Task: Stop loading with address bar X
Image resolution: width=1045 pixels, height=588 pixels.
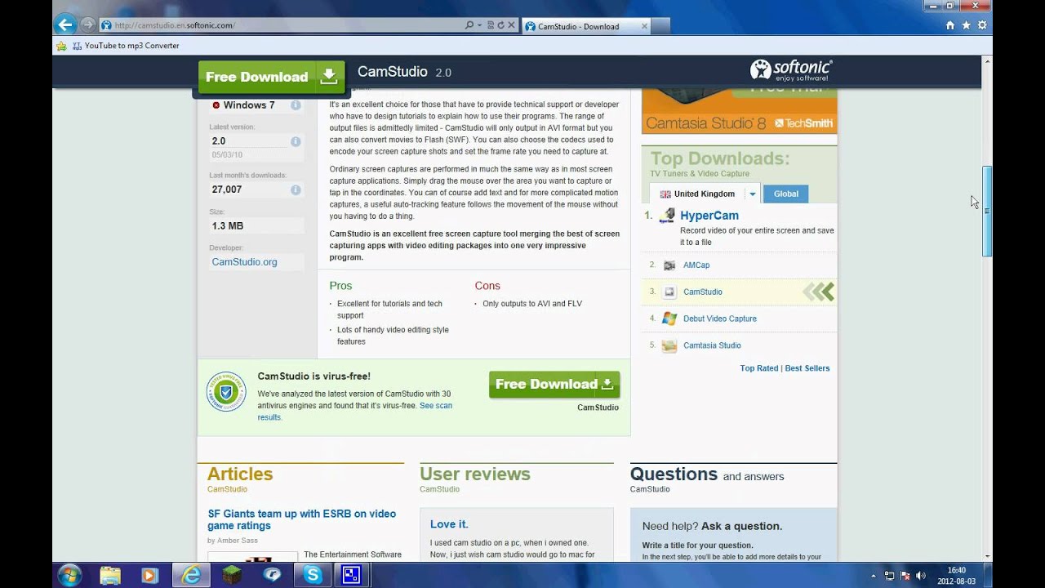Action: [x=511, y=25]
